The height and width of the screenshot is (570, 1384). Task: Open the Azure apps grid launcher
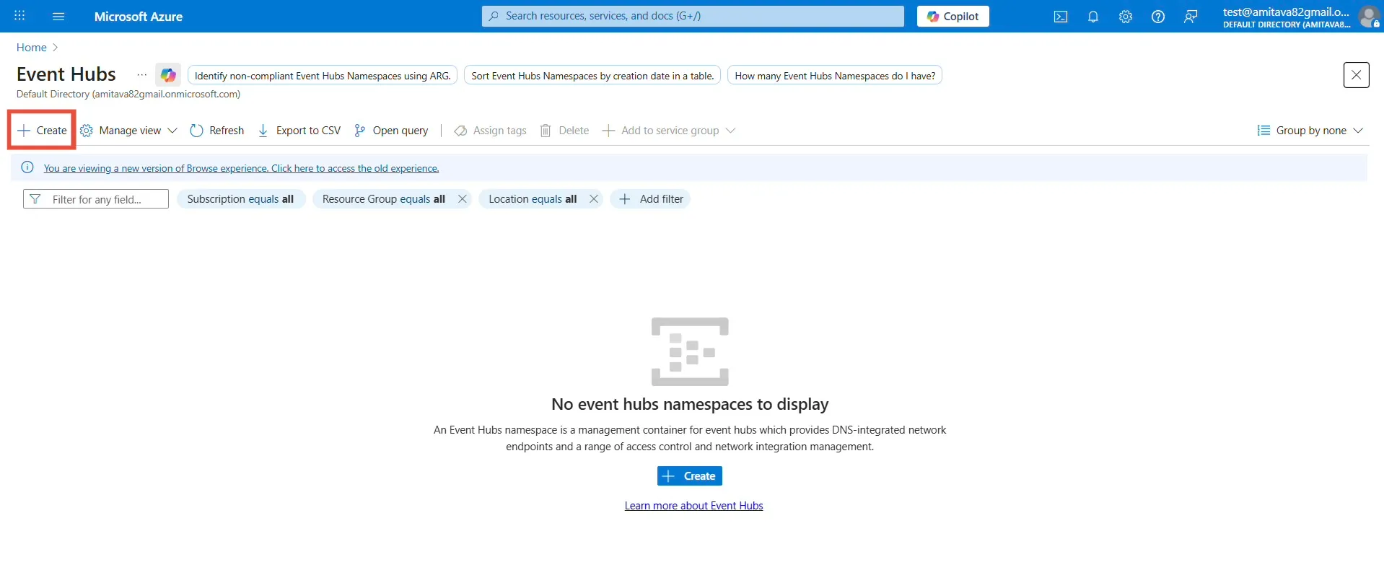[x=19, y=16]
